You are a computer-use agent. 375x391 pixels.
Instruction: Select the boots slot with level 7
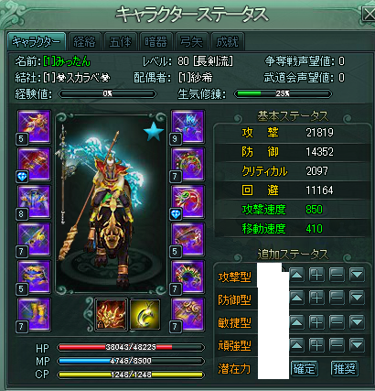click(34, 315)
